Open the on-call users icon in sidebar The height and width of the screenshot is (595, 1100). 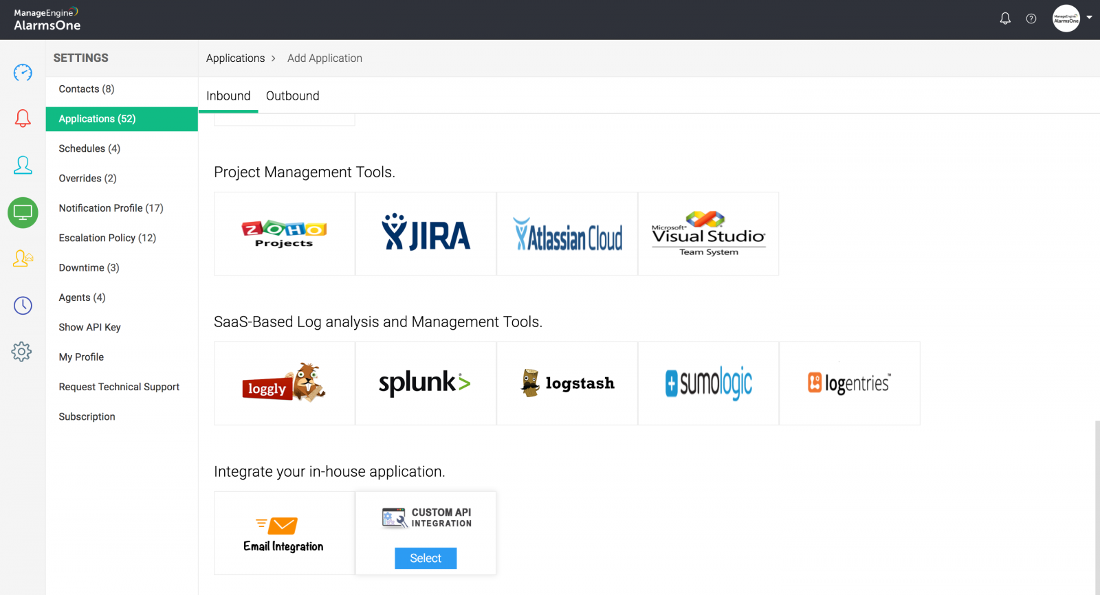point(23,258)
